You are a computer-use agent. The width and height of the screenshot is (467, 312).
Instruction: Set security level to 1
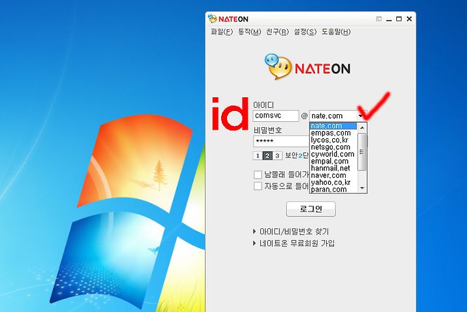point(257,156)
